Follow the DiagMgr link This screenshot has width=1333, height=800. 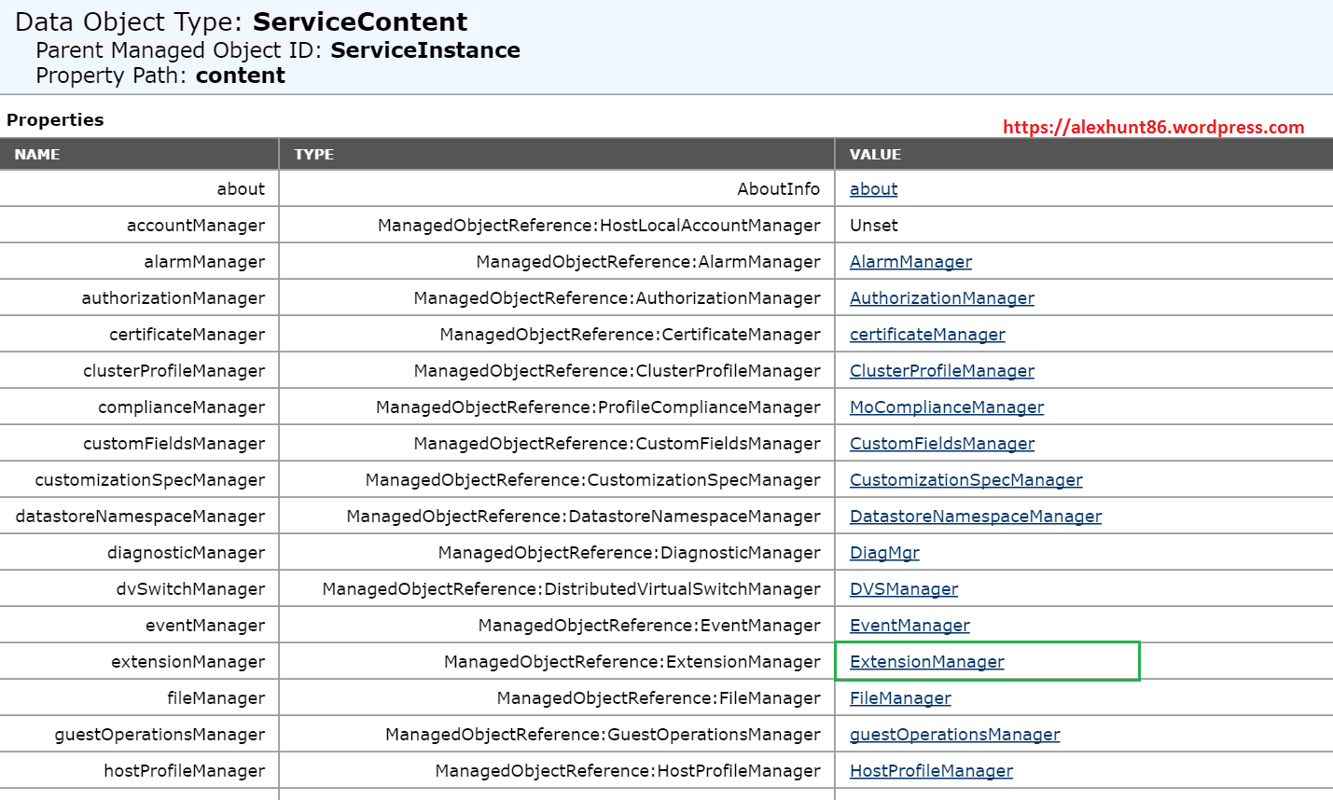click(884, 553)
